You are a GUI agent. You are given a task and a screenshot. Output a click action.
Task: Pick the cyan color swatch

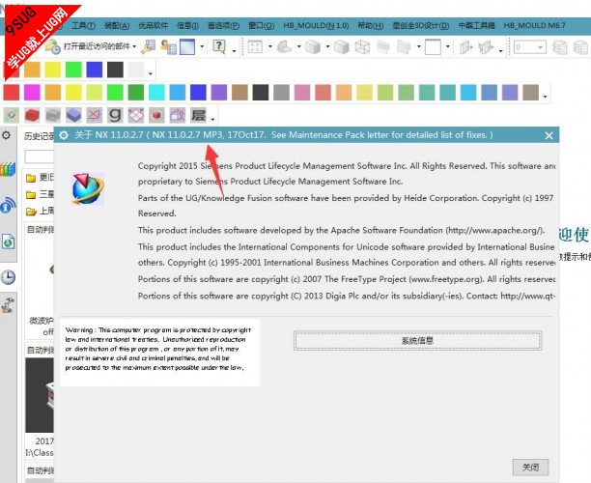coord(156,93)
